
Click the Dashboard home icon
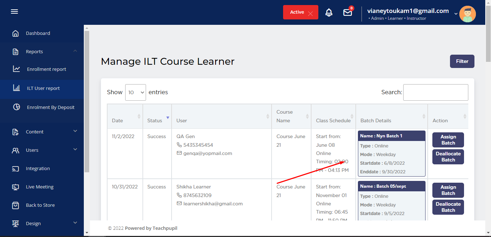pyautogui.click(x=15, y=33)
